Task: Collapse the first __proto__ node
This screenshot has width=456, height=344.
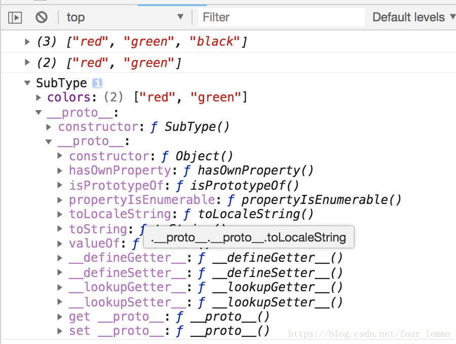Action: click(39, 112)
